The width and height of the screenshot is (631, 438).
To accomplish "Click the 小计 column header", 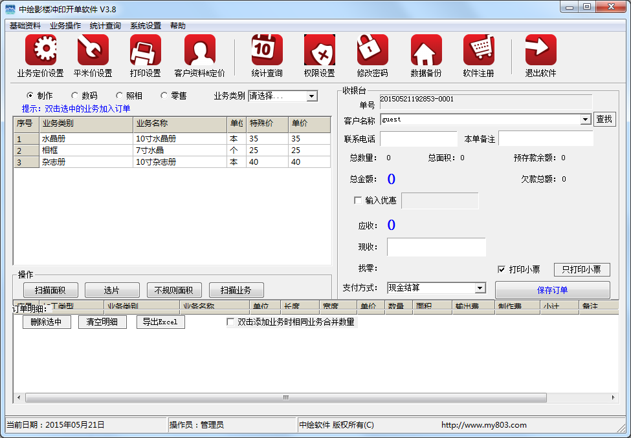I will point(559,307).
